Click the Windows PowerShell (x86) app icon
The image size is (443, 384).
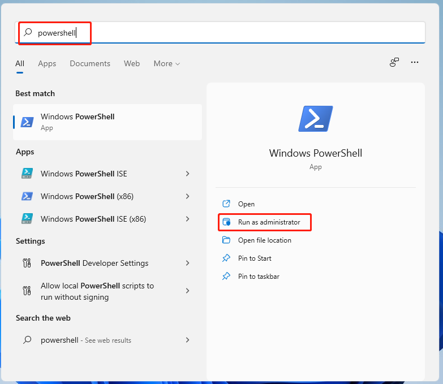coord(27,196)
